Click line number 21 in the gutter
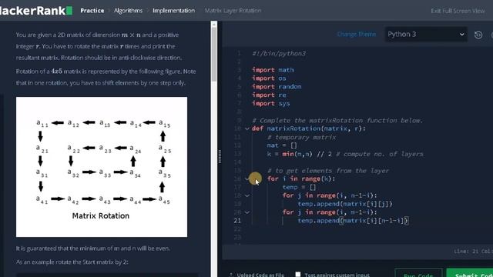The height and width of the screenshot is (277, 493). coord(237,221)
